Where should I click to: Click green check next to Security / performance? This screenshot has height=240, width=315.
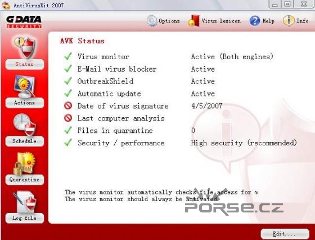(x=68, y=143)
